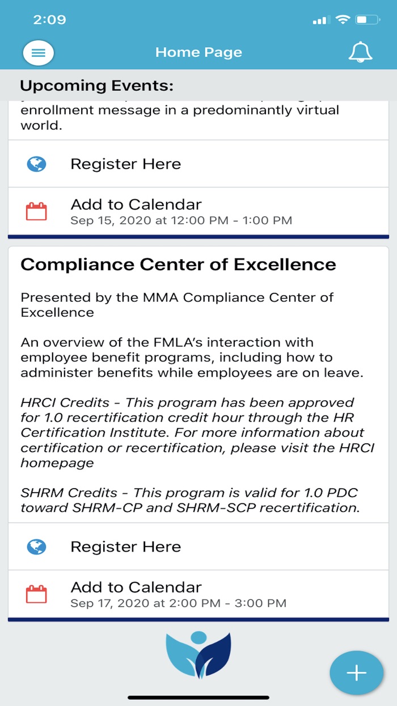Click the red calendar icon for Sep 15 event
Screen dimensions: 397x706
tap(36, 207)
